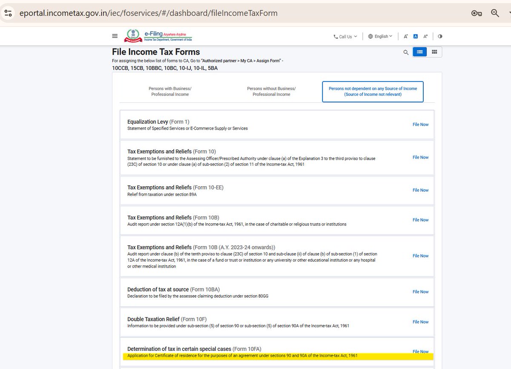Click the site information icon in address bar

9,13
